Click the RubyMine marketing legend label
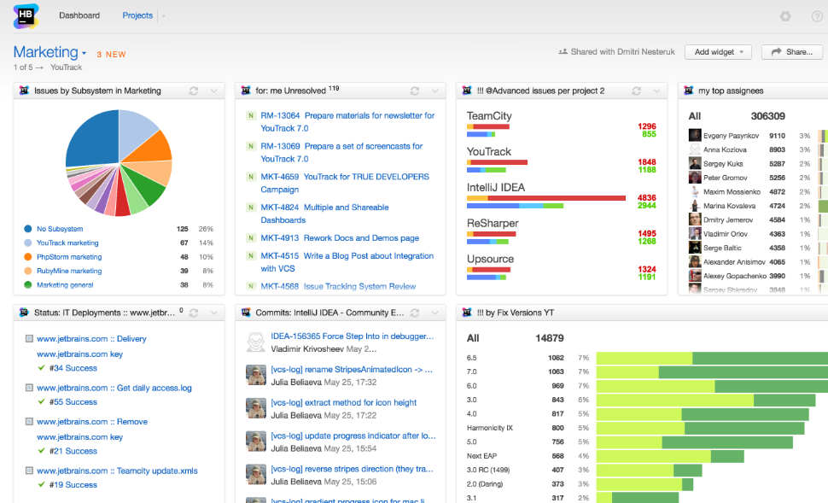This screenshot has height=503, width=828. [69, 271]
